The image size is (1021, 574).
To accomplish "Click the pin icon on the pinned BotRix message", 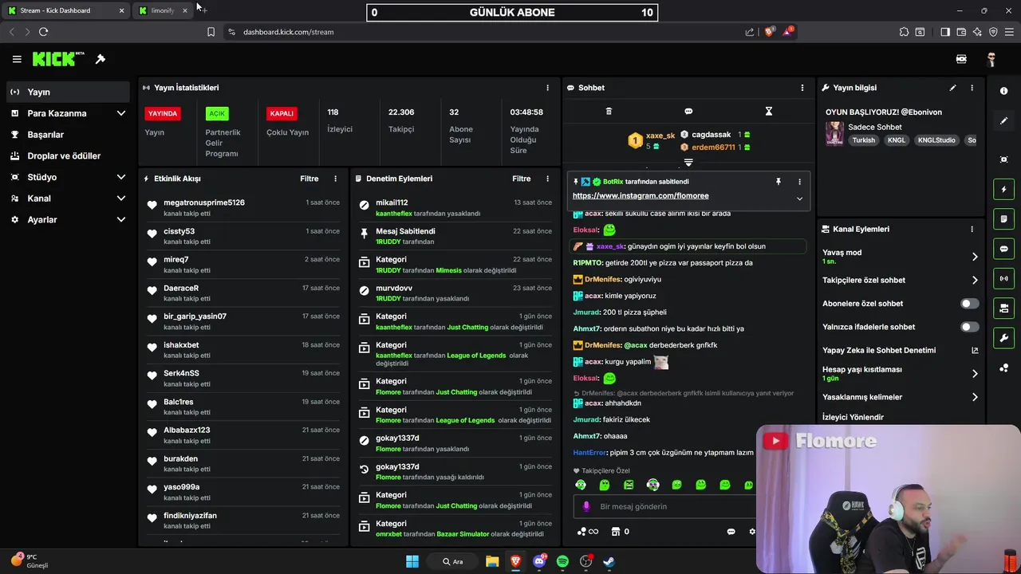I will click(779, 182).
